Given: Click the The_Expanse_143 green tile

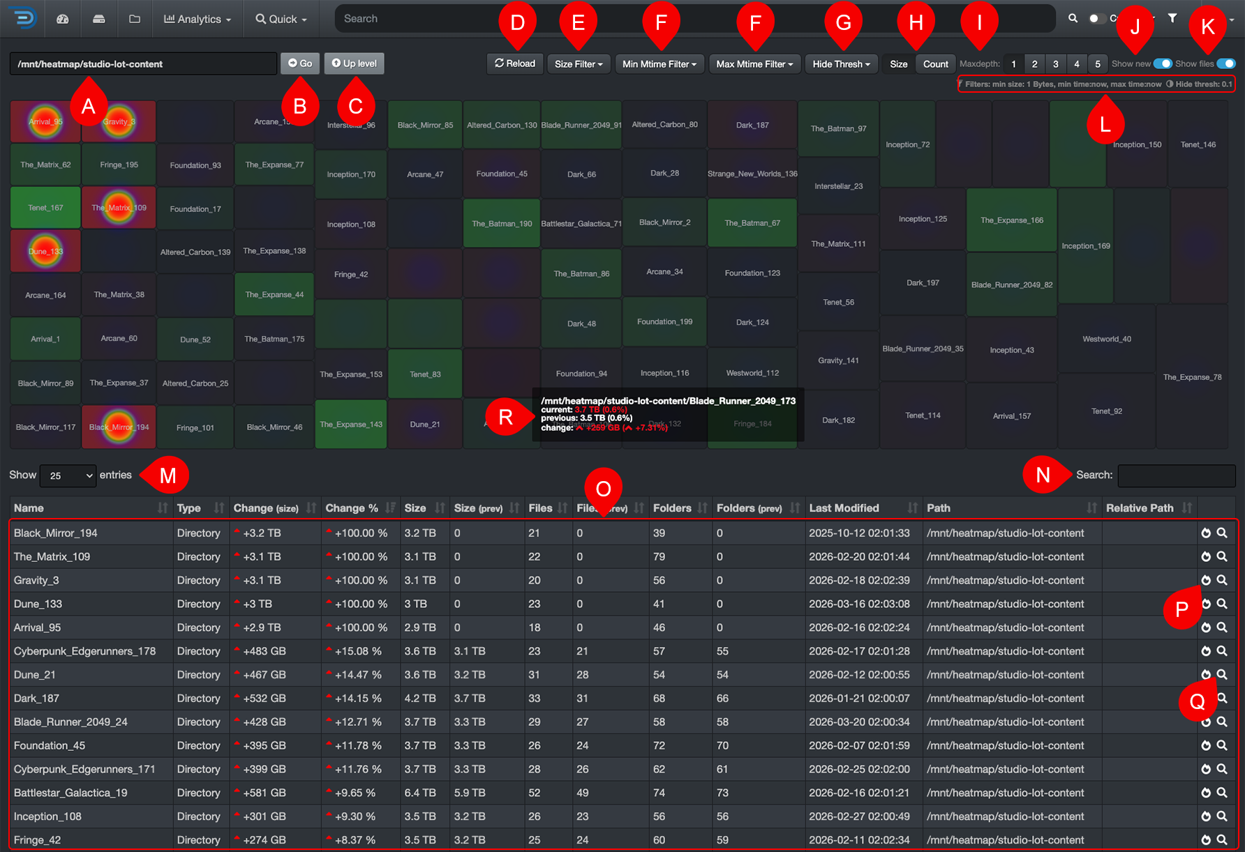Looking at the screenshot, I should click(x=351, y=424).
